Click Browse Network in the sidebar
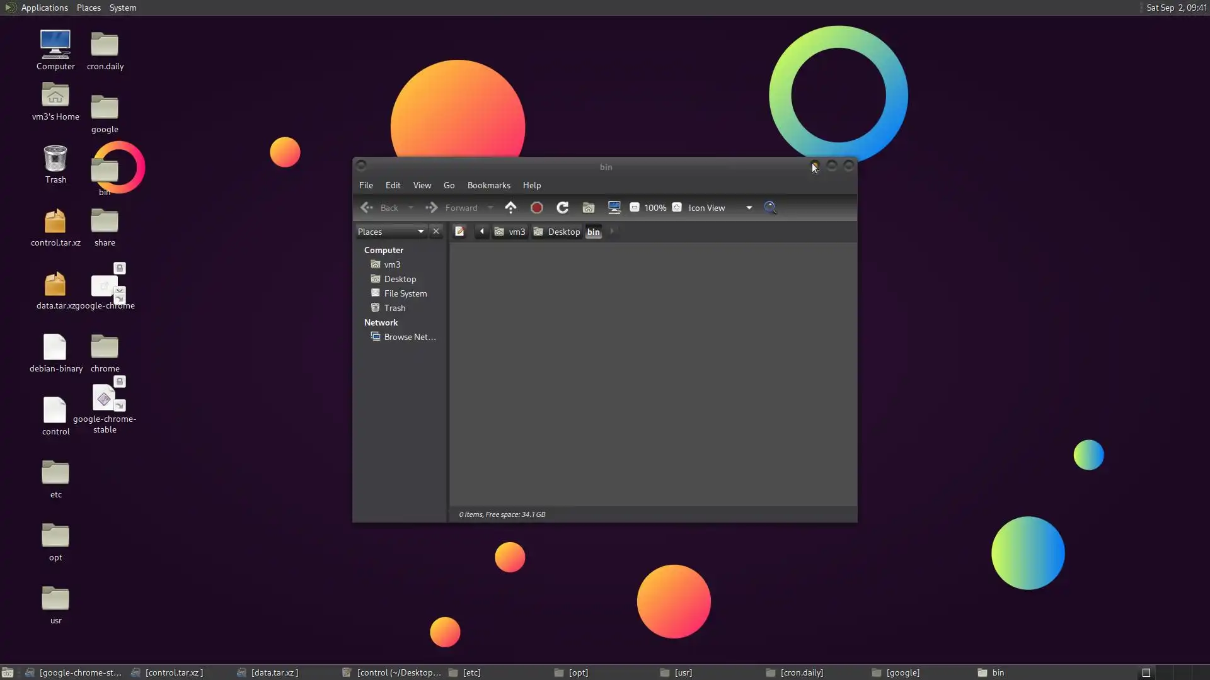Viewport: 1210px width, 680px height. 410,337
